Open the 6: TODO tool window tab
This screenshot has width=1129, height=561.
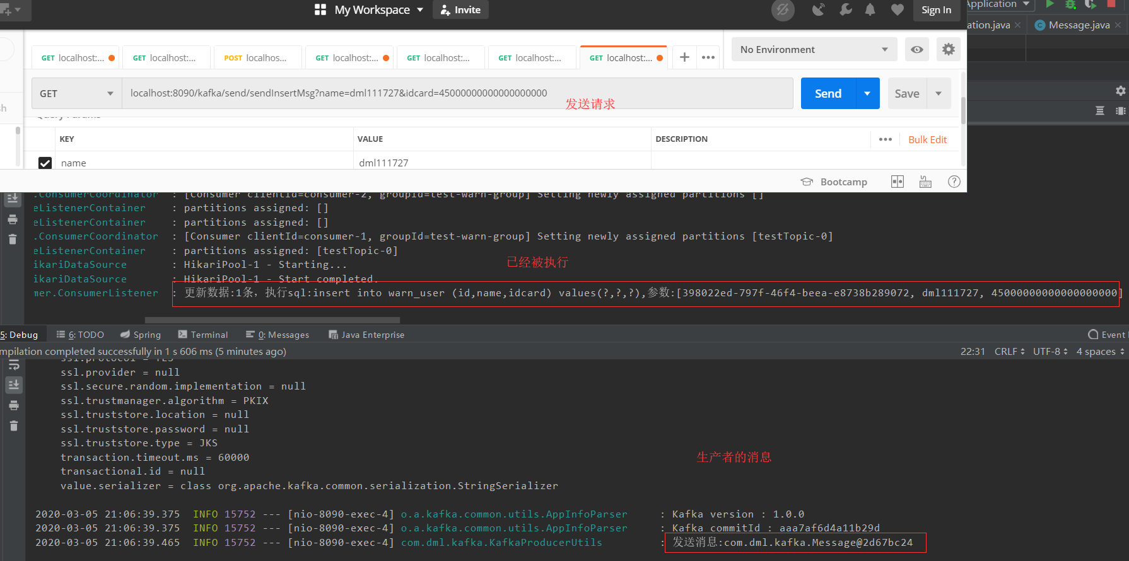click(x=80, y=335)
